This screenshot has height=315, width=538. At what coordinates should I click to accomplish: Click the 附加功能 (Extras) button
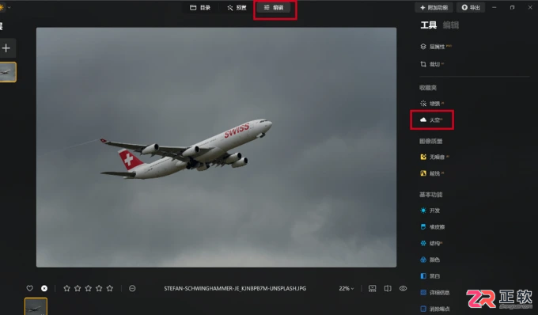434,8
